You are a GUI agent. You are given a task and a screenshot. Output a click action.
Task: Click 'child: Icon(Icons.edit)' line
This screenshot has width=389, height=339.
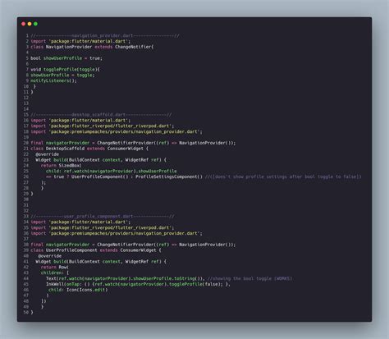(x=78, y=290)
